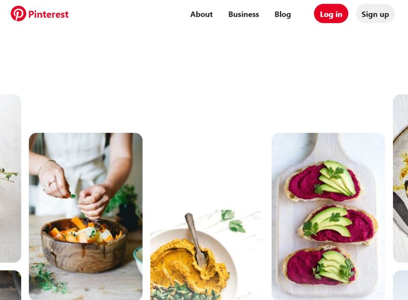
Task: Click the pale image at bottom right corner
Action: (x=400, y=285)
